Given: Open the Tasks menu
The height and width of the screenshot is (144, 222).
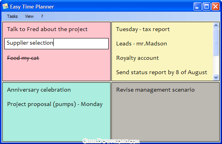Looking at the screenshot, I should [x=12, y=16].
